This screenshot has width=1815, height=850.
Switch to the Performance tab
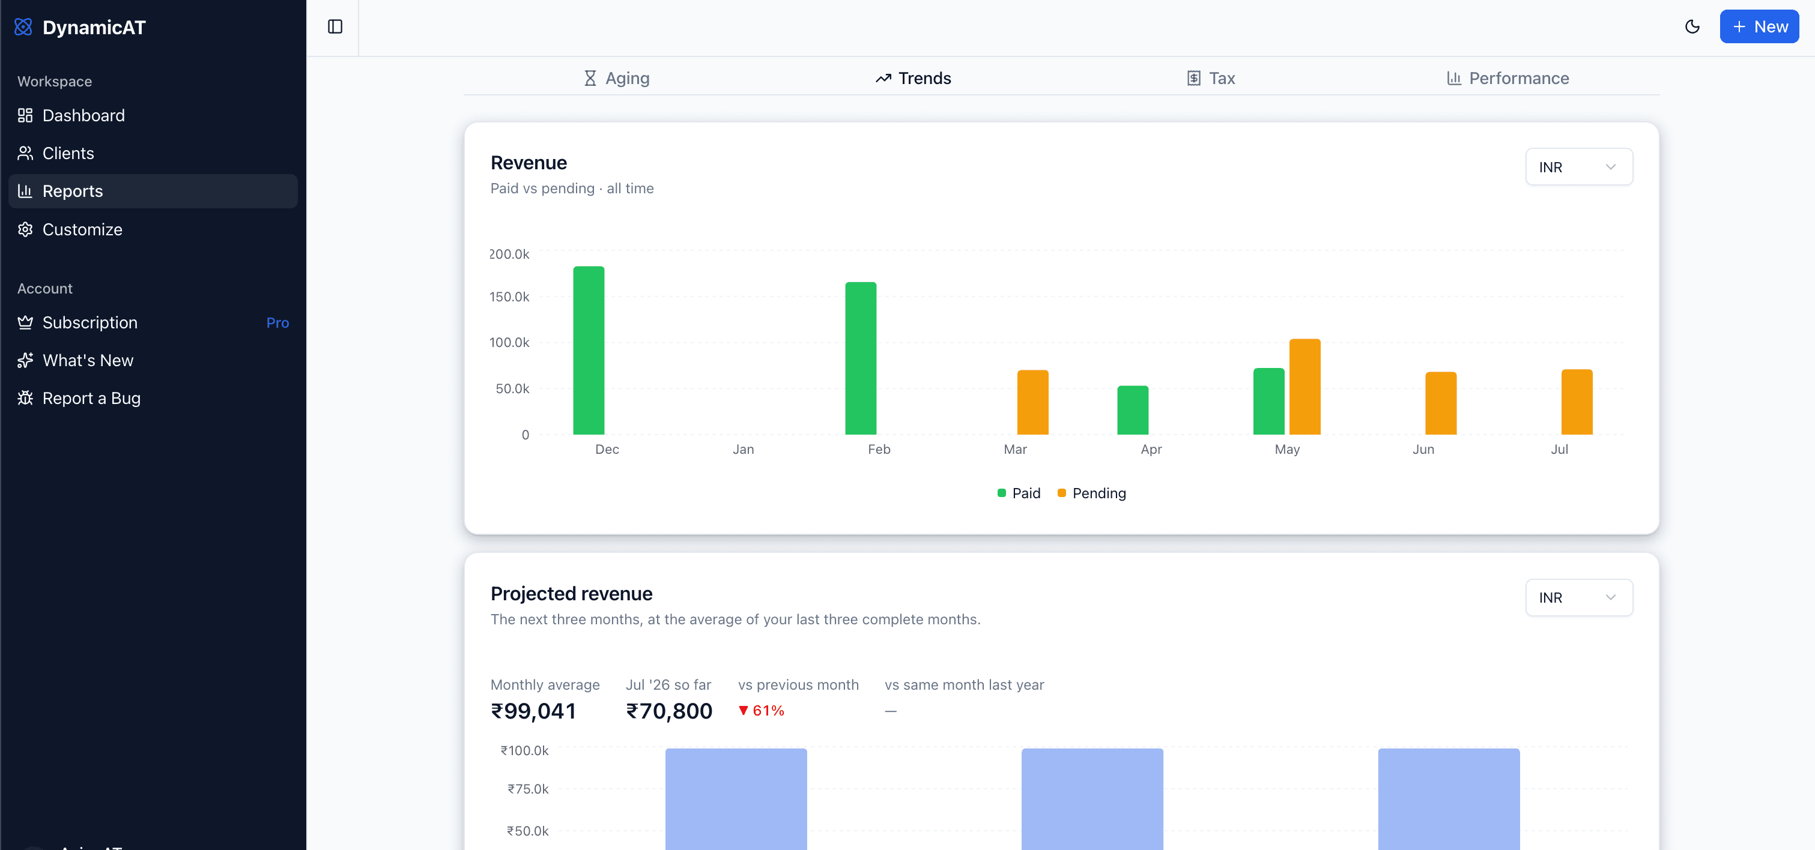click(x=1508, y=78)
